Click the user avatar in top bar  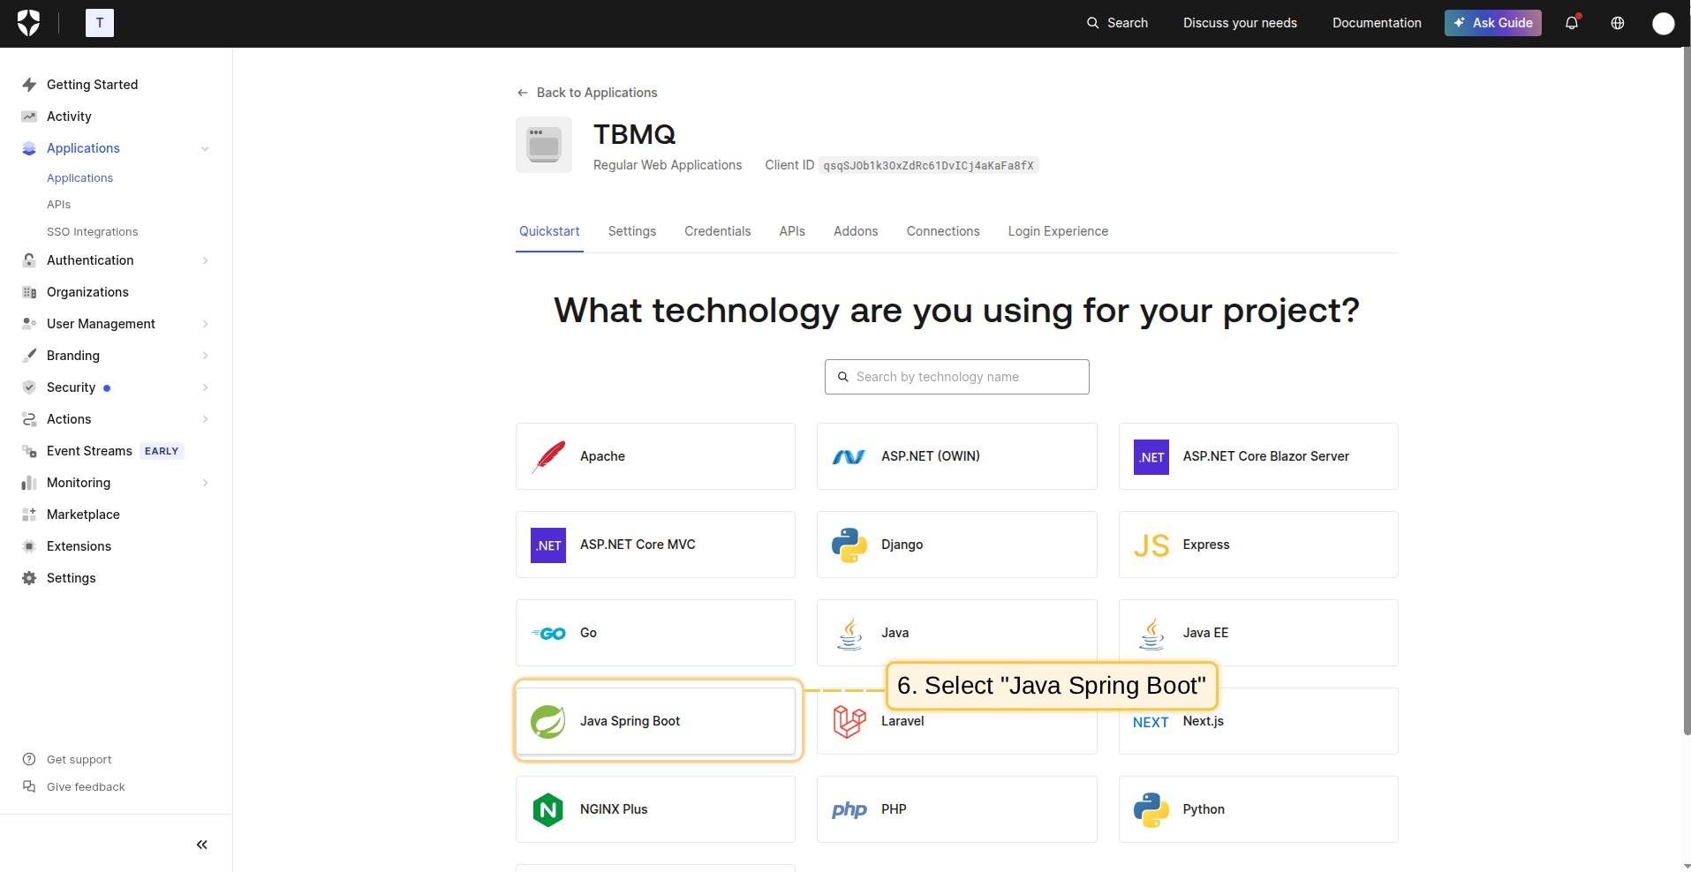[1663, 24]
